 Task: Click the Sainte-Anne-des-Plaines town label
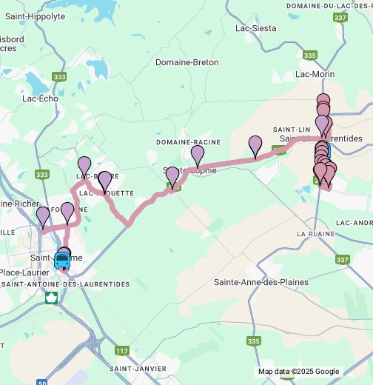point(261,282)
